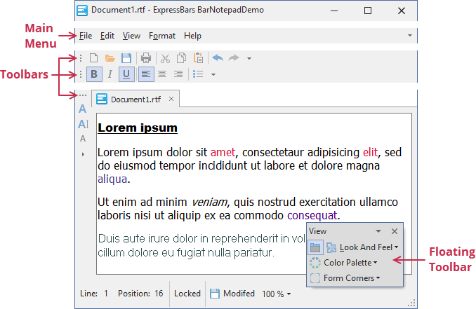Toggle Bold formatting off
The width and height of the screenshot is (476, 309).
[x=93, y=74]
